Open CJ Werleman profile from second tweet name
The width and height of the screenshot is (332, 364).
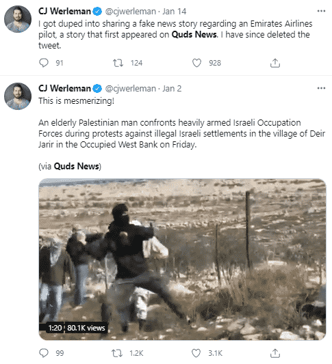click(x=64, y=88)
